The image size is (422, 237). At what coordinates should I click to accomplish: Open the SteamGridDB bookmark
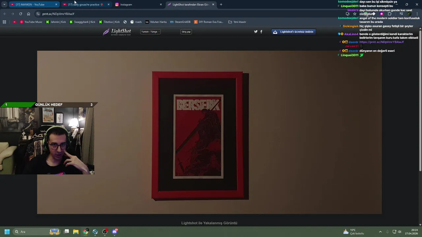180,22
